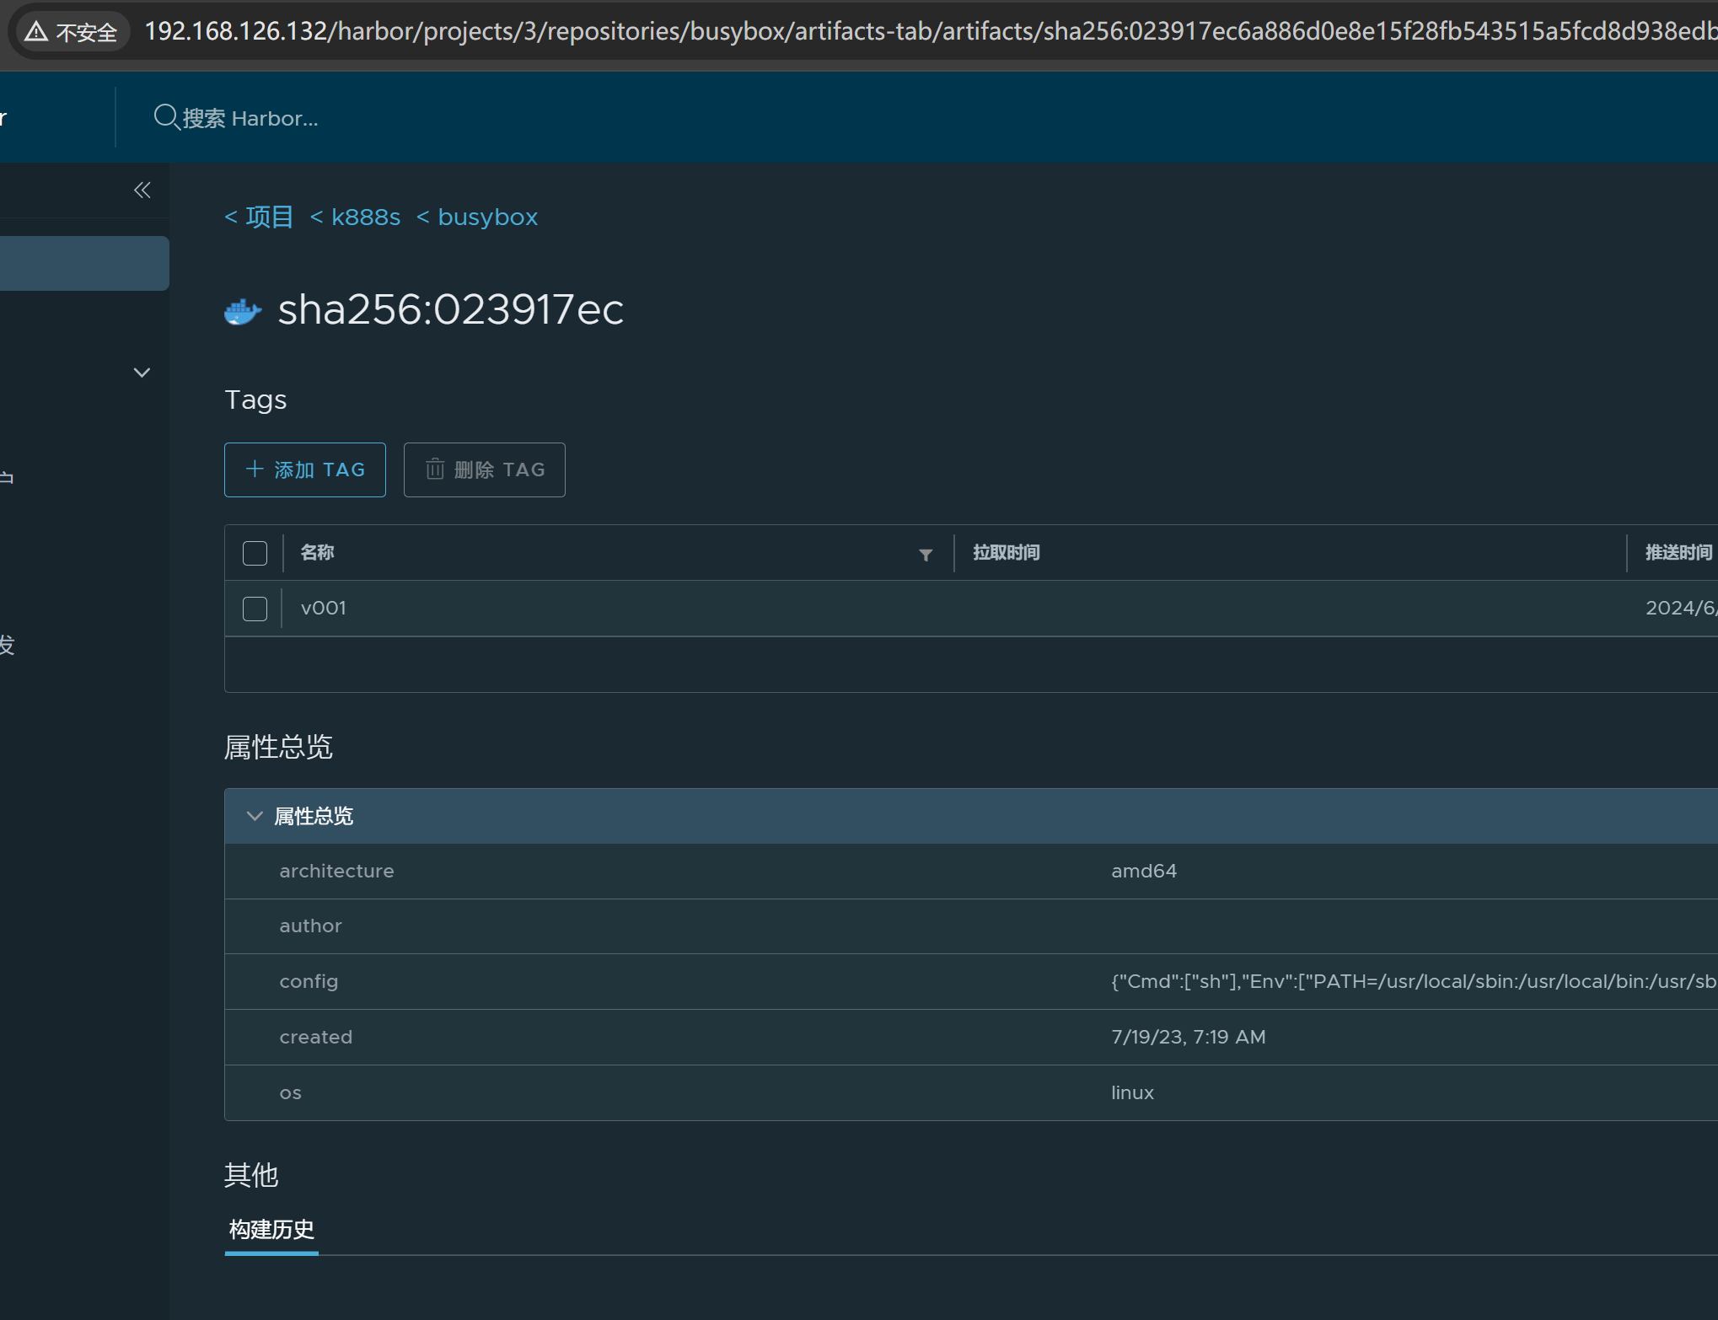Sort by 拉取时间 column header

(1007, 553)
